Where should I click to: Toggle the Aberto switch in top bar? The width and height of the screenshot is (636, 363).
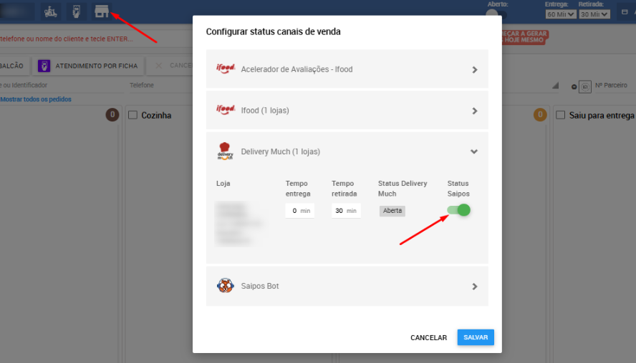click(x=496, y=15)
